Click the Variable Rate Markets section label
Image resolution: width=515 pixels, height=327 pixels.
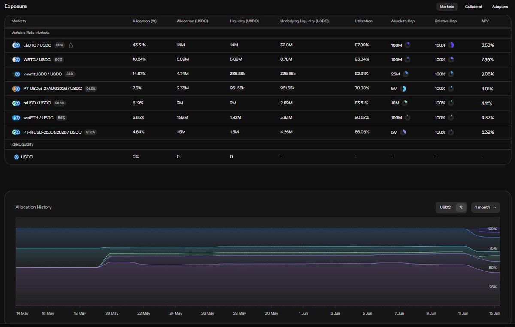pyautogui.click(x=30, y=33)
